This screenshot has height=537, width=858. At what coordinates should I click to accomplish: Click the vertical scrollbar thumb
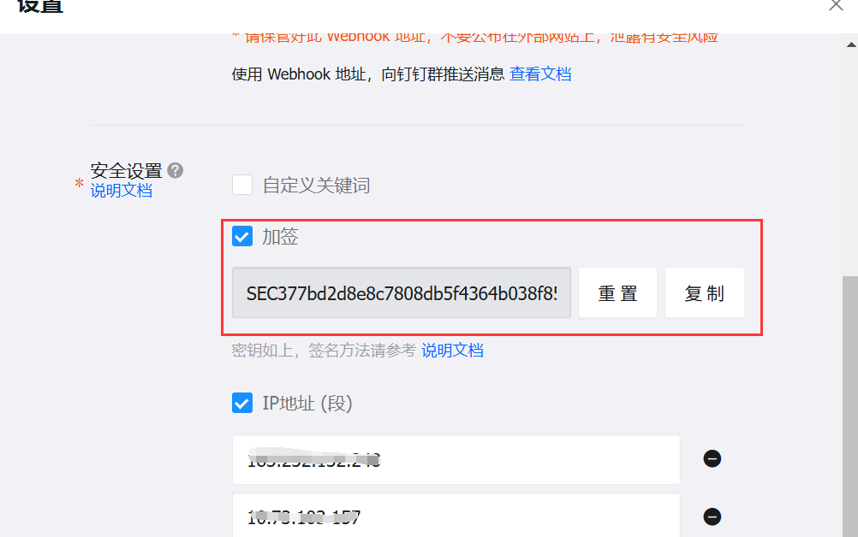click(849, 406)
